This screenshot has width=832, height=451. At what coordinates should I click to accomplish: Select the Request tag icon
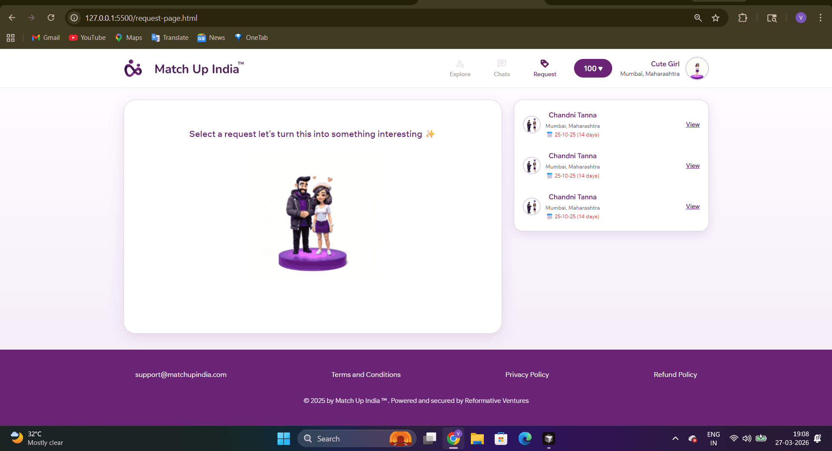pyautogui.click(x=545, y=64)
